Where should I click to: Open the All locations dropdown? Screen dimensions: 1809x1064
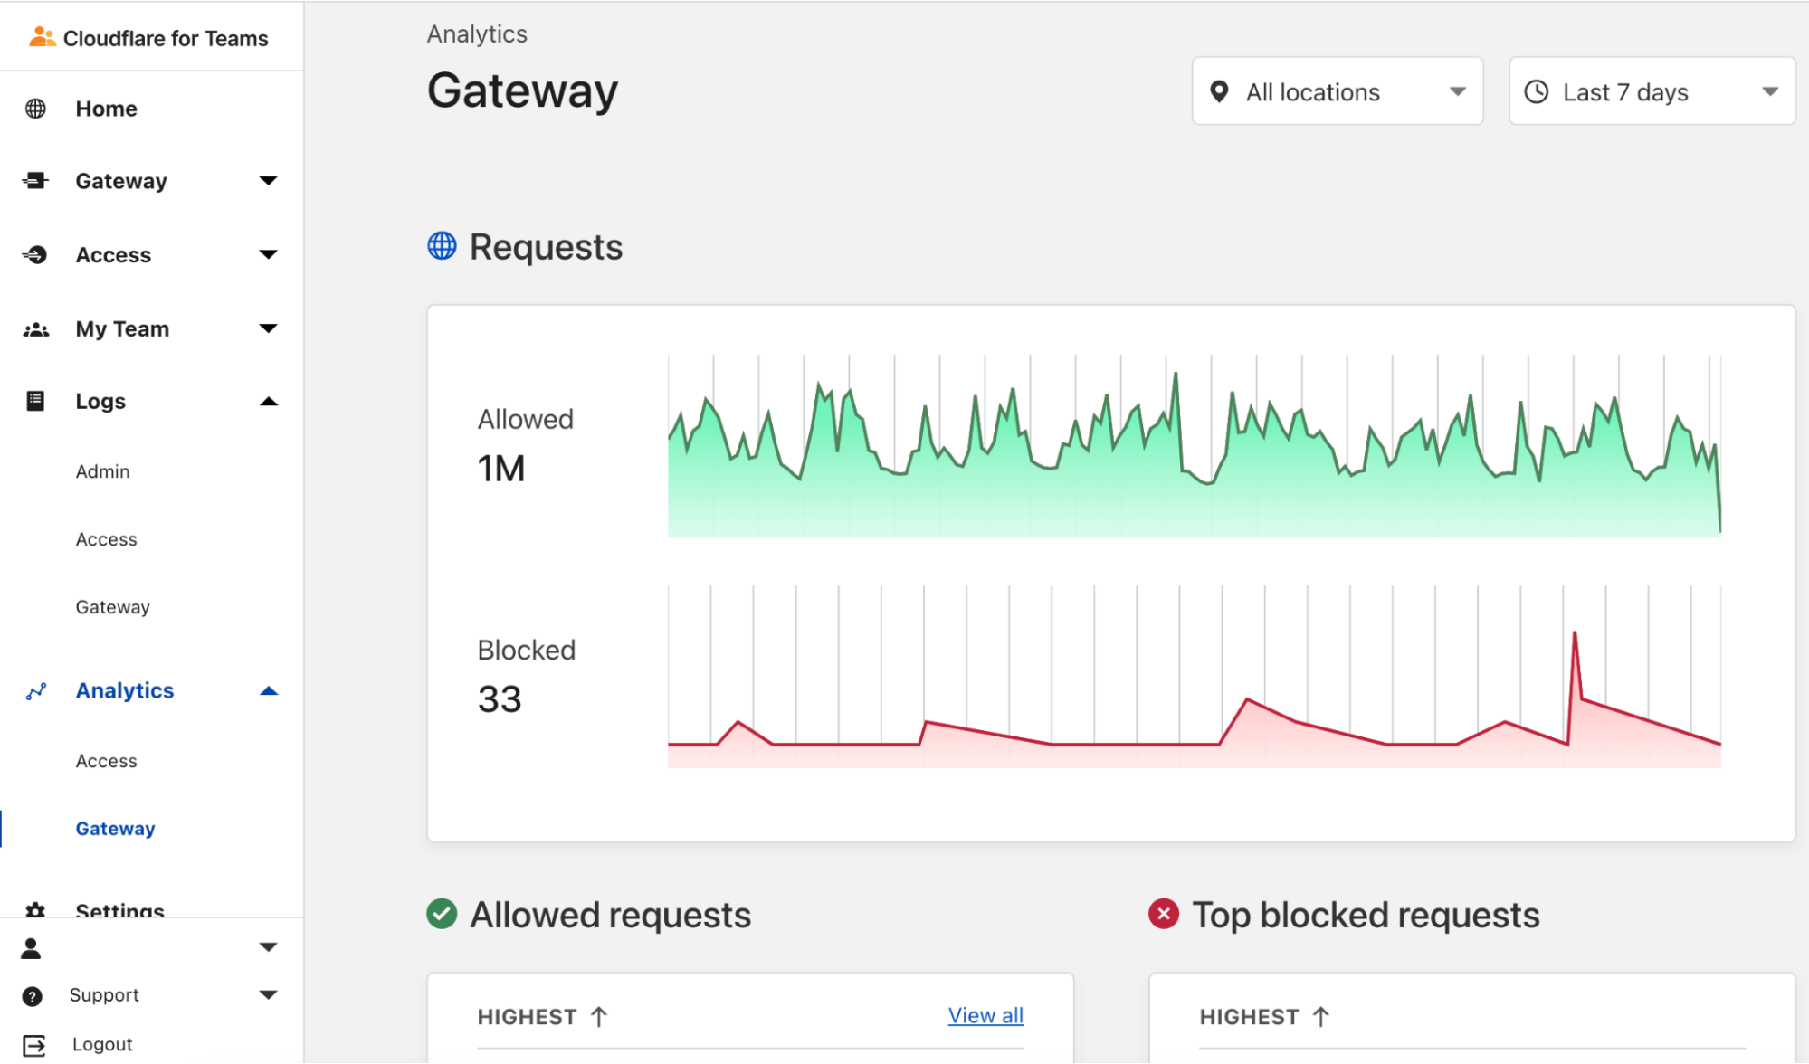tap(1338, 91)
